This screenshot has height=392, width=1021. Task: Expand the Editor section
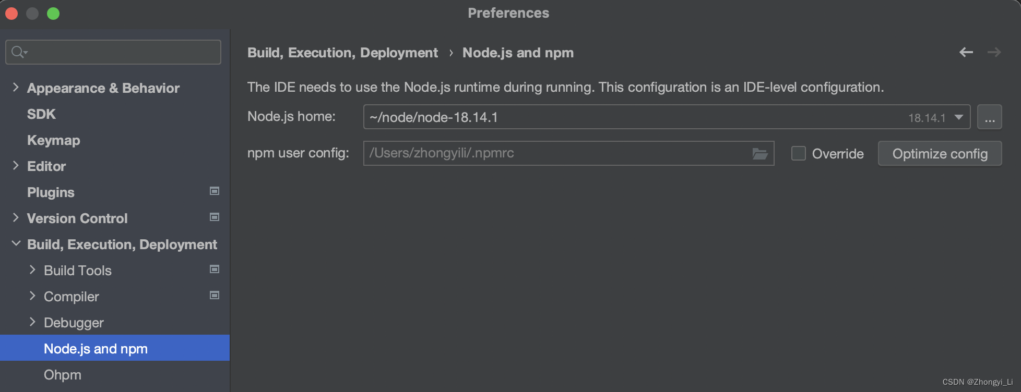tap(16, 166)
